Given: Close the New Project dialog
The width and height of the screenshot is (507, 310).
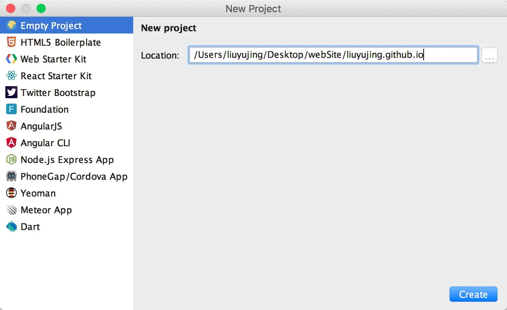Looking at the screenshot, I should click(11, 8).
